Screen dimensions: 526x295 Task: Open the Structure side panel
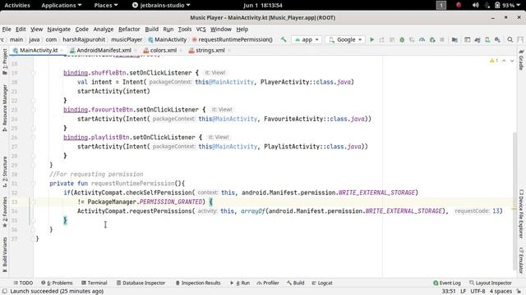(x=5, y=171)
